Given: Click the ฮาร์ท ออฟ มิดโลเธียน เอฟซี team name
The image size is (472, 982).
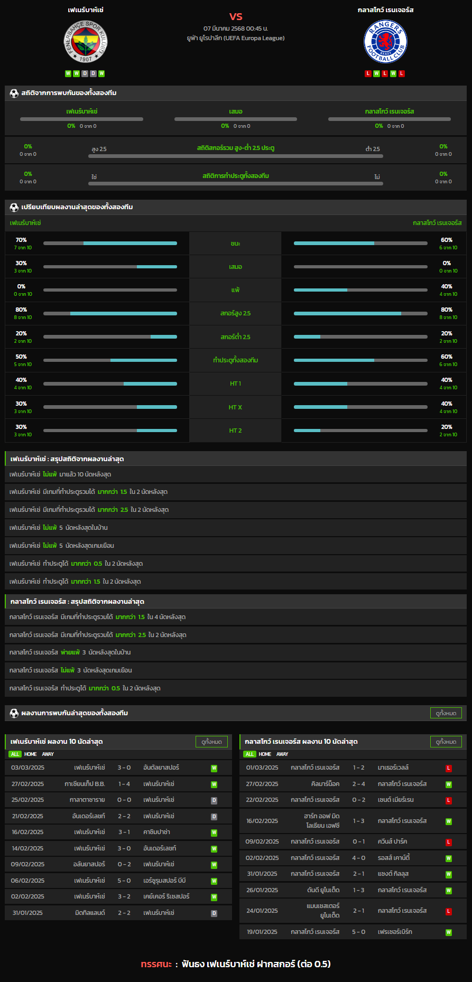Looking at the screenshot, I should (x=322, y=821).
